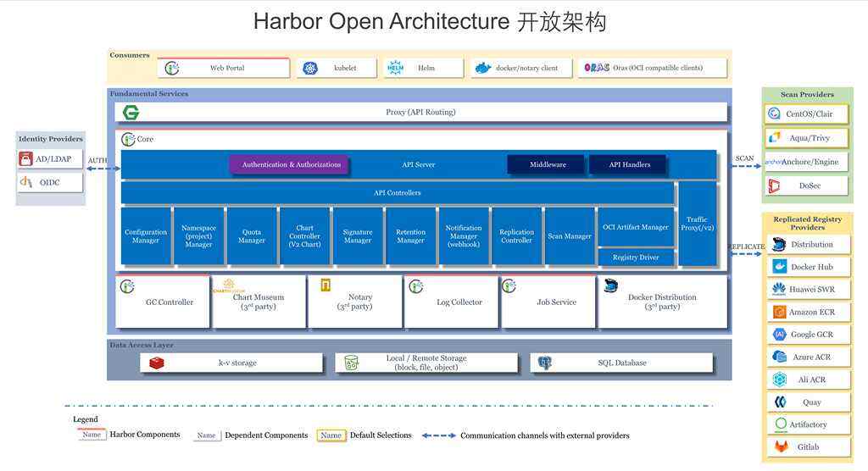Image resolution: width=868 pixels, height=471 pixels.
Task: Click the Docker Distribution box icon
Action: point(610,285)
